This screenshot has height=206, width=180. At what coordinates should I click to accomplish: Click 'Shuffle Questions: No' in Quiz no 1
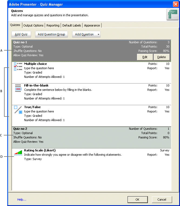coord(28,51)
